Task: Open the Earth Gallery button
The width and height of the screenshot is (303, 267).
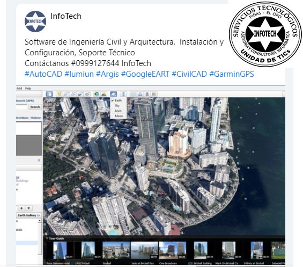Action: click(29, 215)
